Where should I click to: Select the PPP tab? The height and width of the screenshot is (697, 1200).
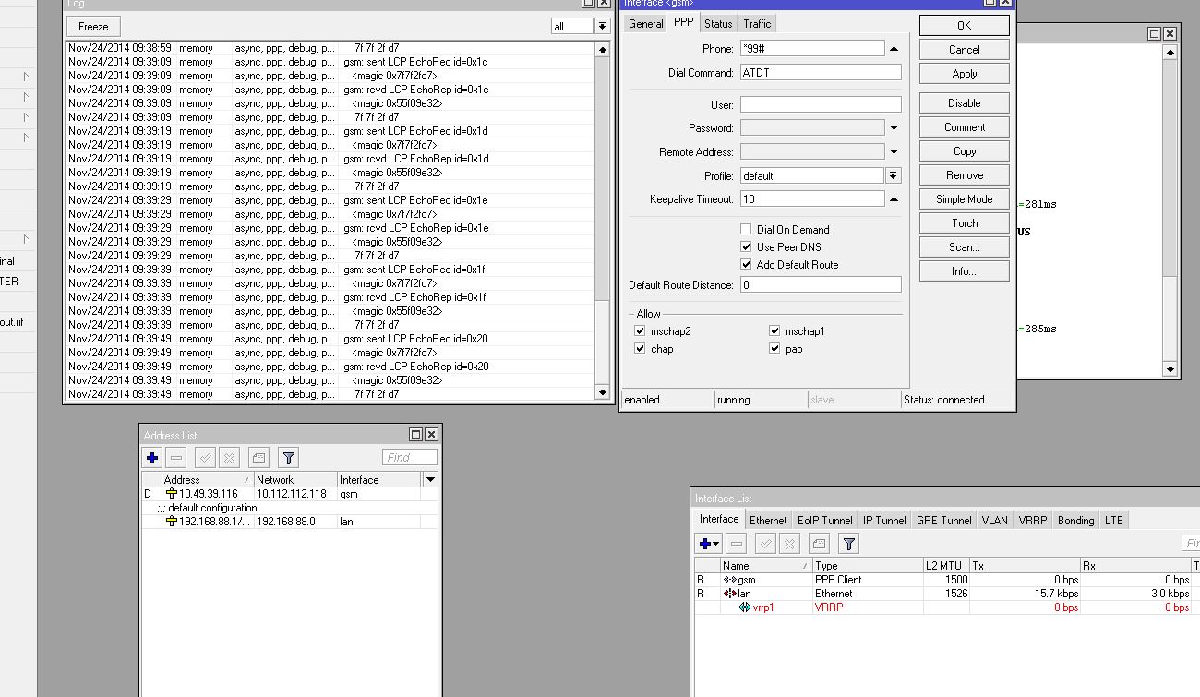(684, 22)
